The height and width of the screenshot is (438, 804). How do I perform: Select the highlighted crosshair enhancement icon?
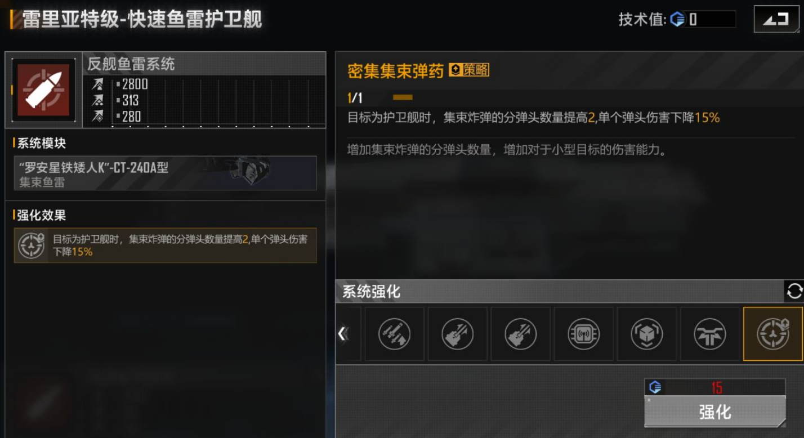coord(773,334)
